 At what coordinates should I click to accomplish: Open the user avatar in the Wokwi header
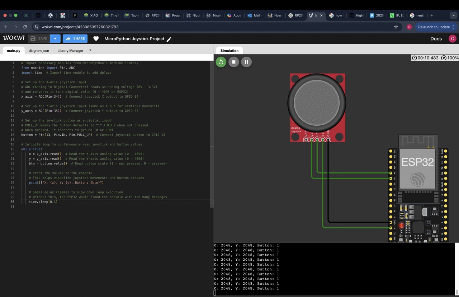click(453, 38)
